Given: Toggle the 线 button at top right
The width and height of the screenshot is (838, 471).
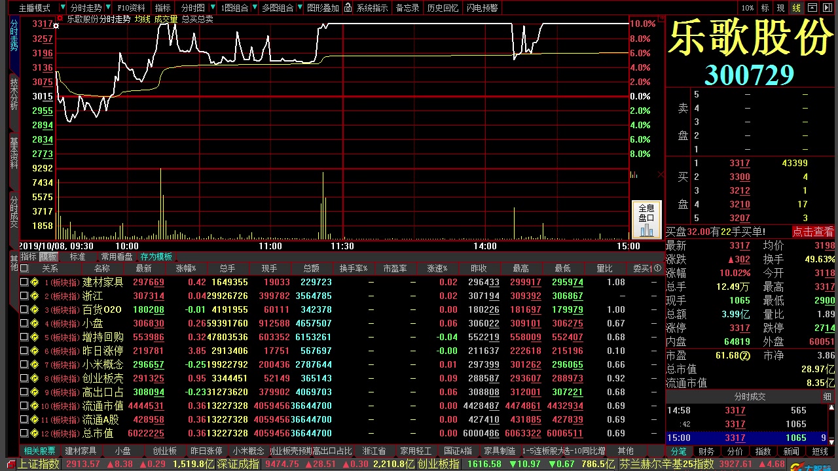Looking at the screenshot, I should pos(796,8).
